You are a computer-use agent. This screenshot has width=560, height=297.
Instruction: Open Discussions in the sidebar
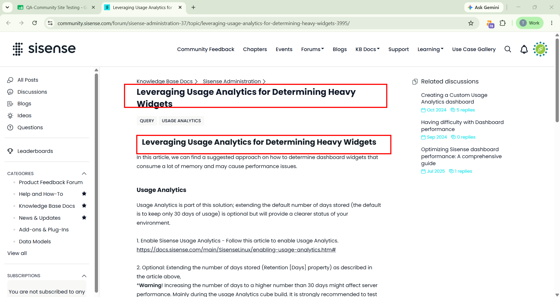point(32,92)
